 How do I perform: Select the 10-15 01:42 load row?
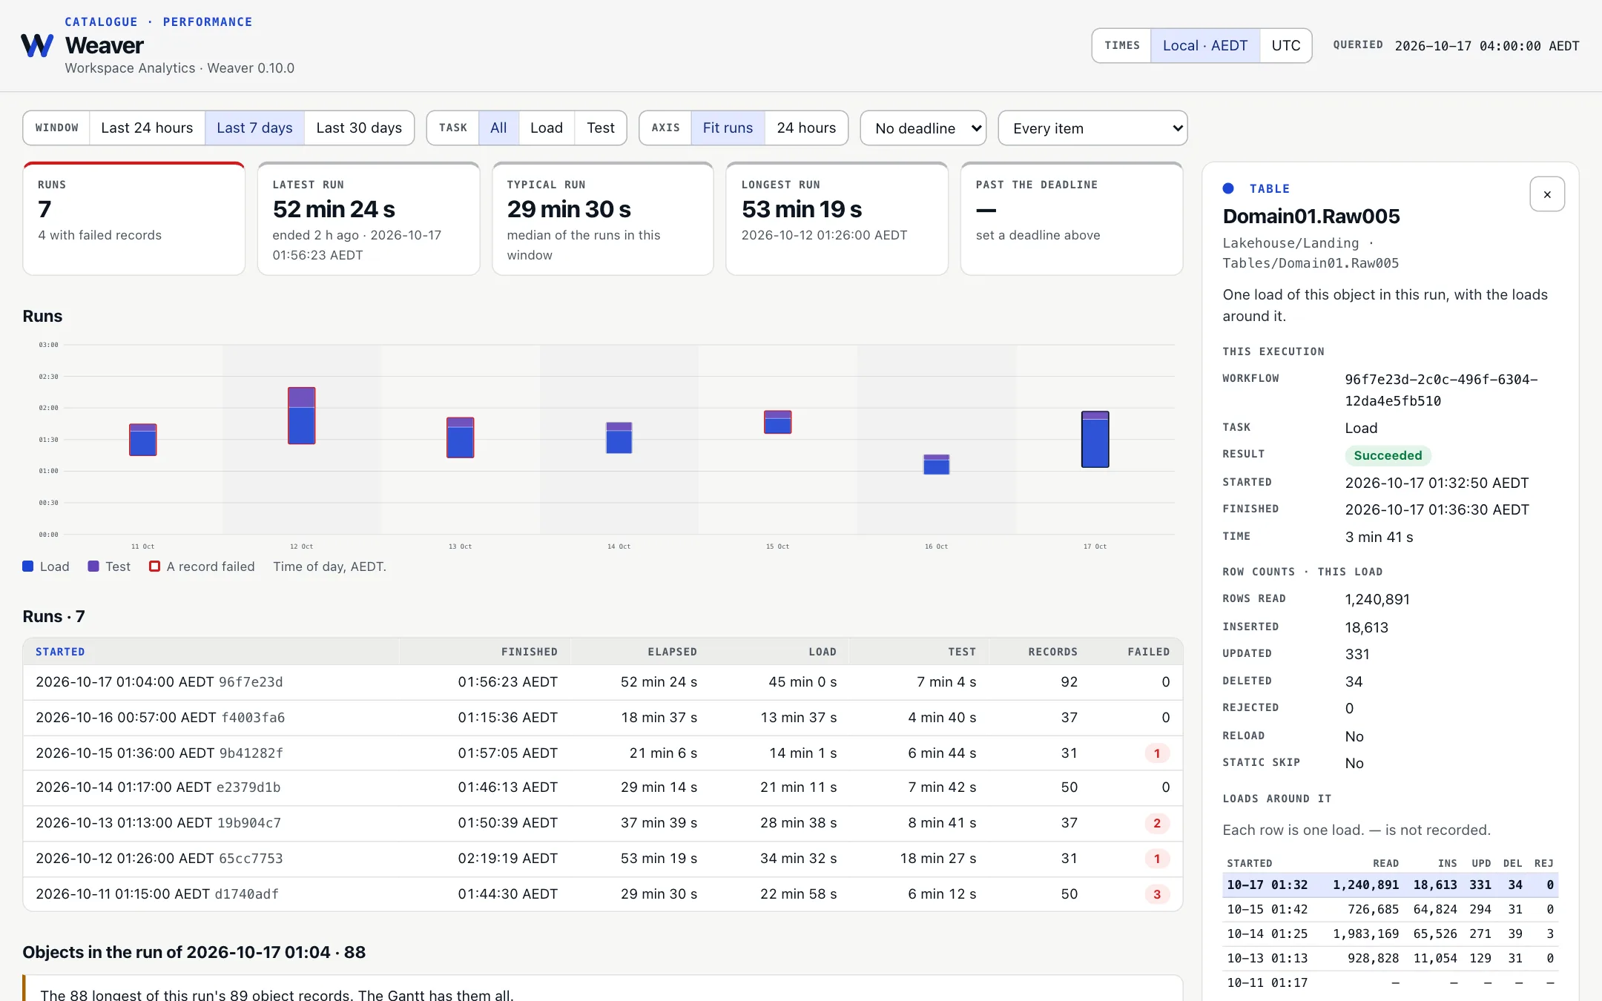point(1390,909)
